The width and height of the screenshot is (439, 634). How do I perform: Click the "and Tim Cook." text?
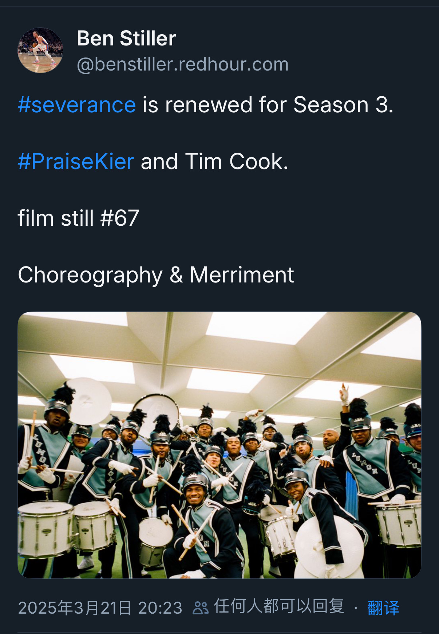(x=214, y=161)
